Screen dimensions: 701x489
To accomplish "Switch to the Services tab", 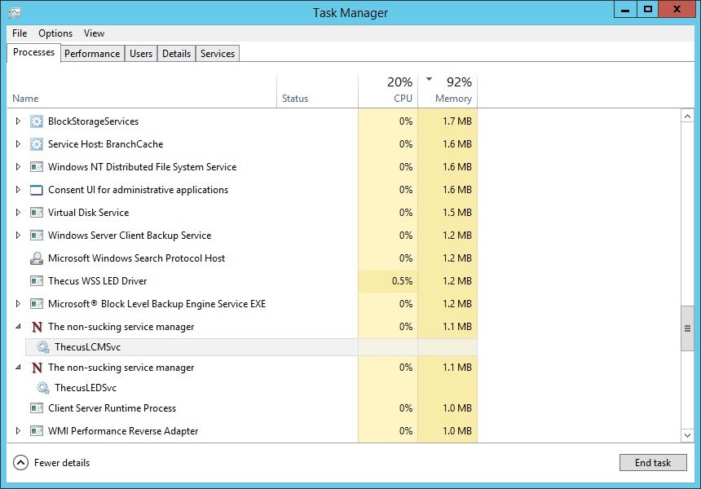I will pyautogui.click(x=218, y=53).
